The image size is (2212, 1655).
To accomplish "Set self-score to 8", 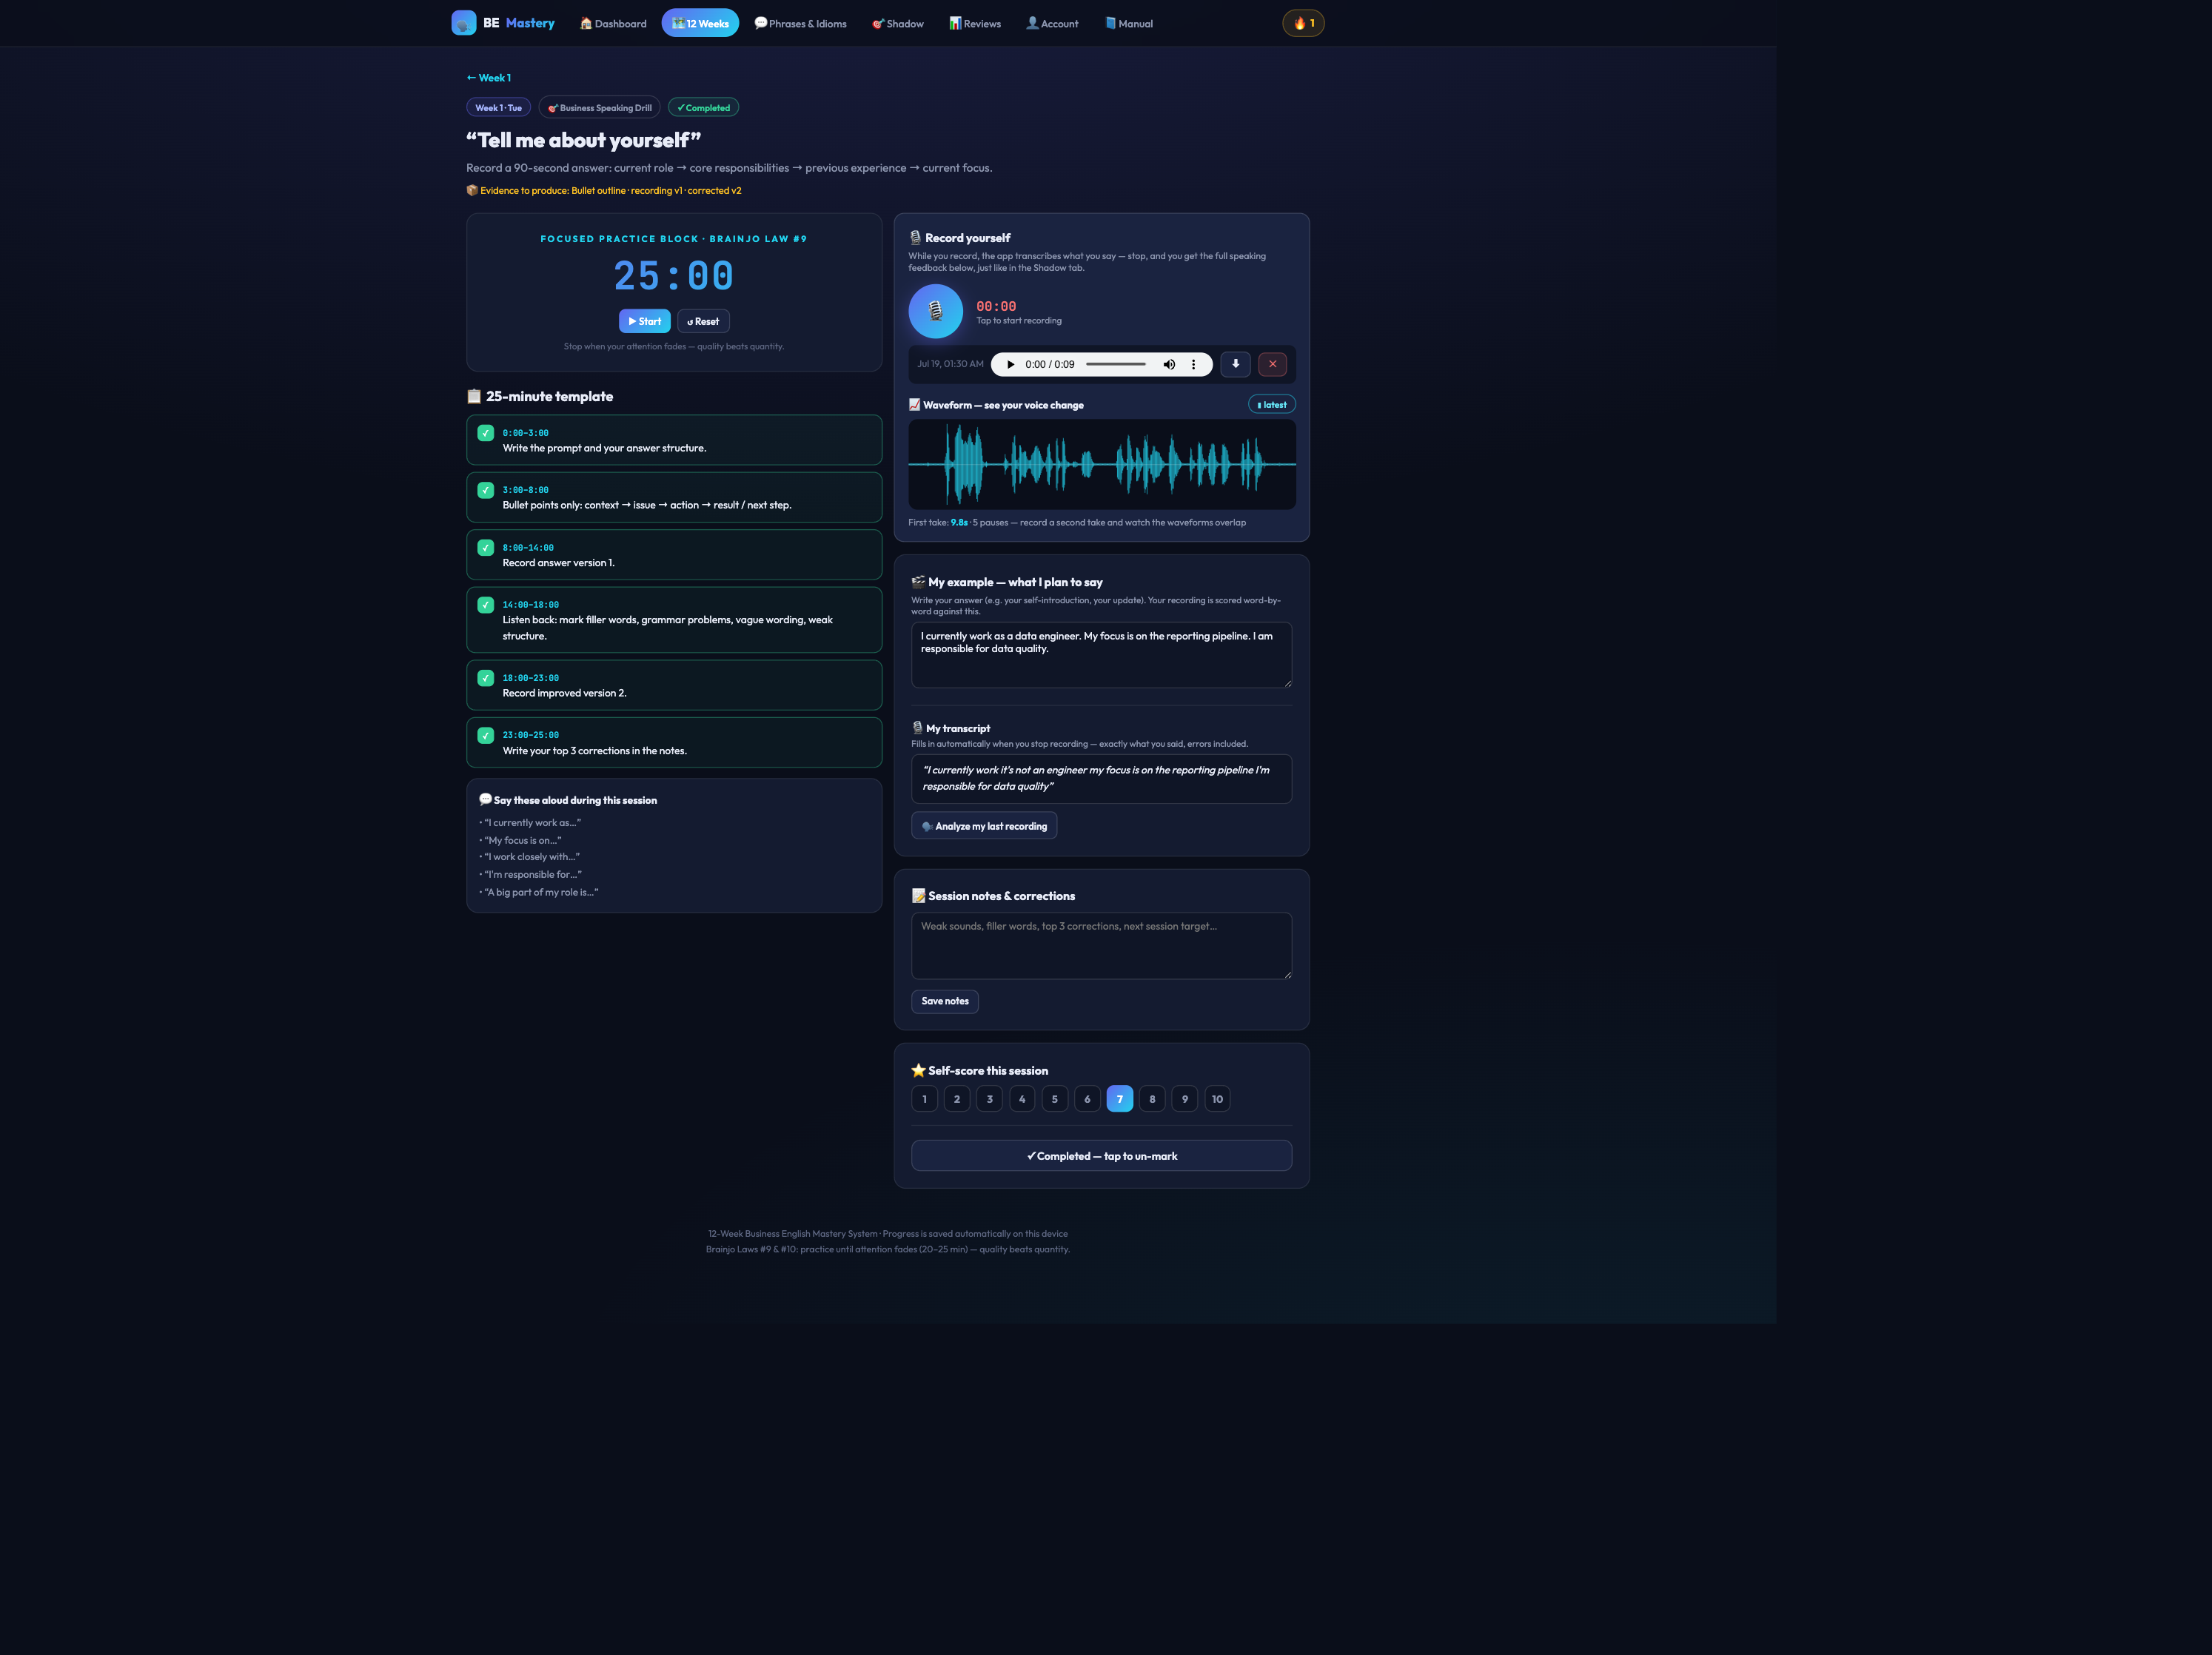I will 1152,1099.
